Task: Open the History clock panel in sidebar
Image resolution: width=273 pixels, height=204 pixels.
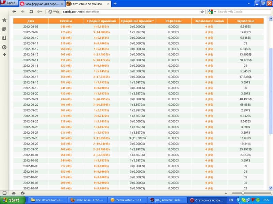Action: click(4, 47)
